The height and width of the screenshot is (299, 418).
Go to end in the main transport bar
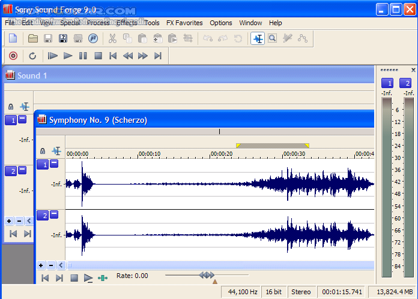coord(158,56)
